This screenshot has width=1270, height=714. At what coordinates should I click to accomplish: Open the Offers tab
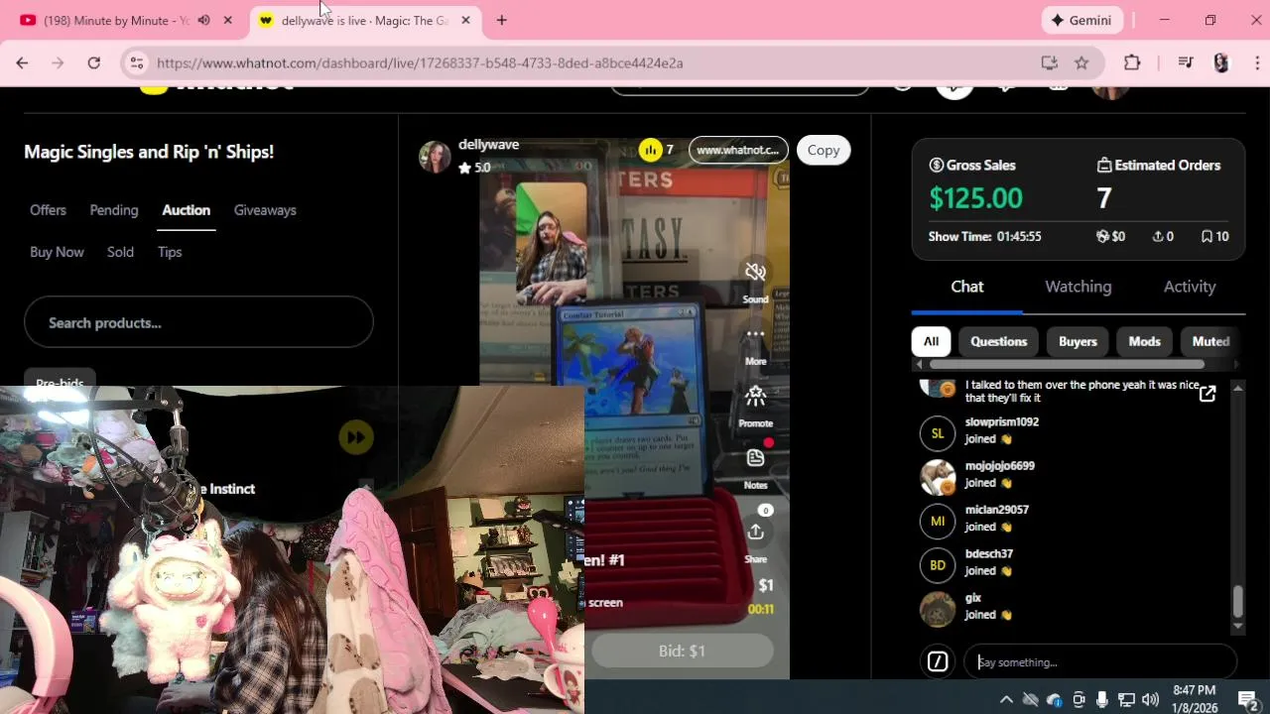pos(48,210)
